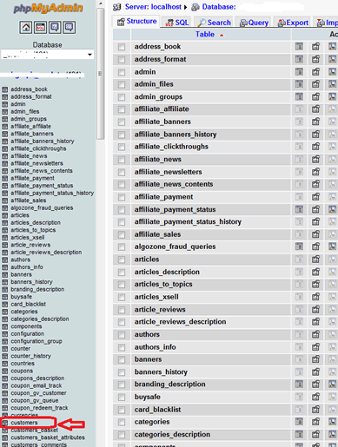Image resolution: width=338 pixels, height=447 pixels.
Task: Open structure icon for authors row
Action: [x=315, y=334]
